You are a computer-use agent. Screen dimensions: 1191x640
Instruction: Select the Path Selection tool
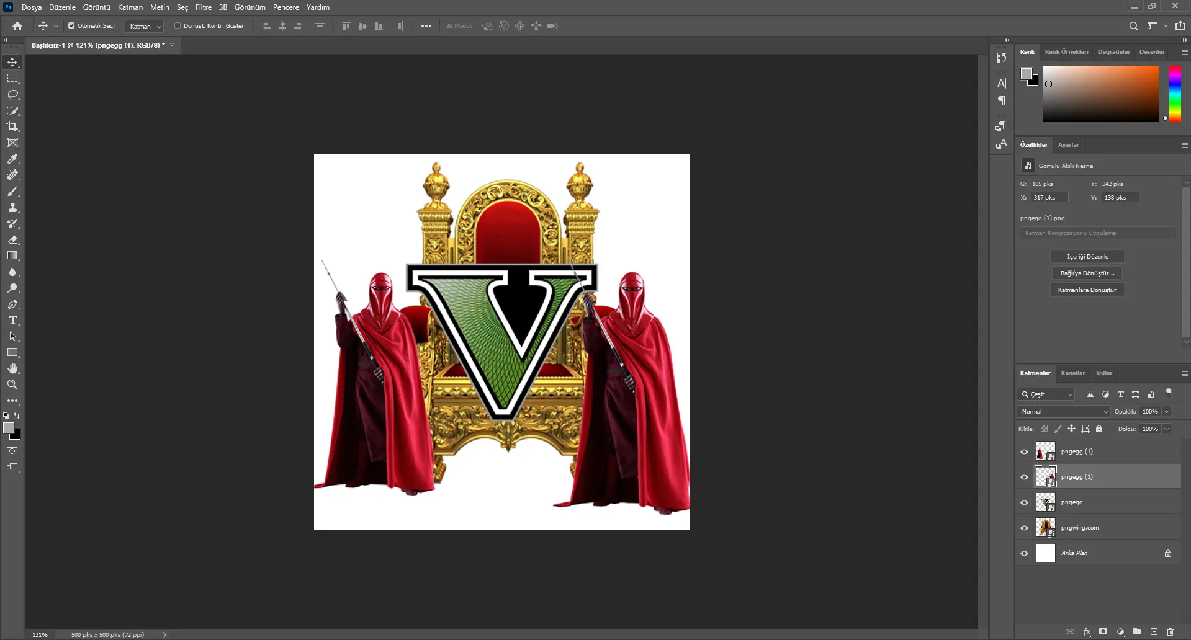pos(12,336)
